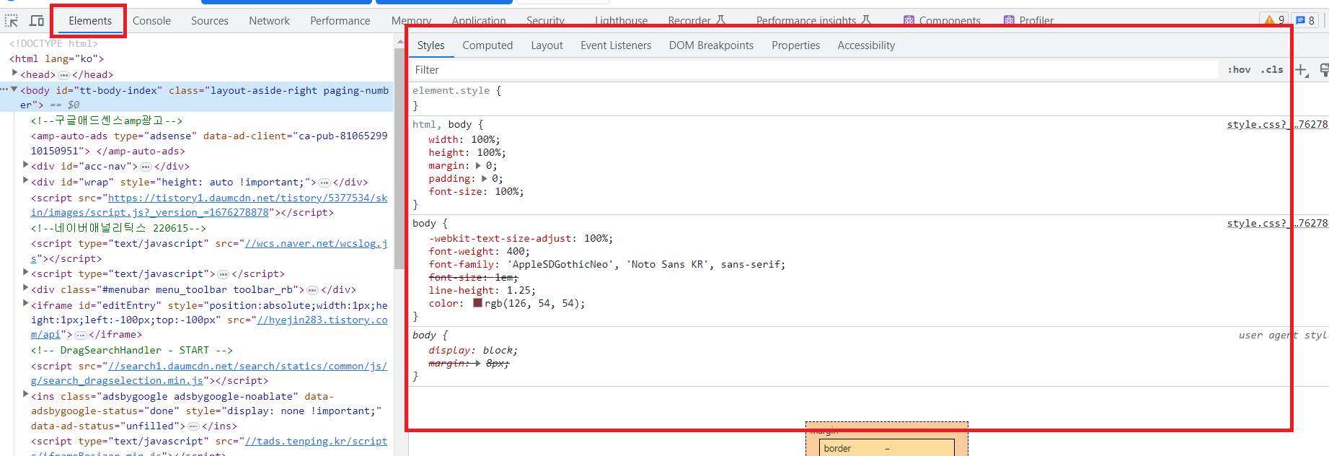Click the font-weight 400 declaration
1329x456 pixels.
click(x=480, y=252)
